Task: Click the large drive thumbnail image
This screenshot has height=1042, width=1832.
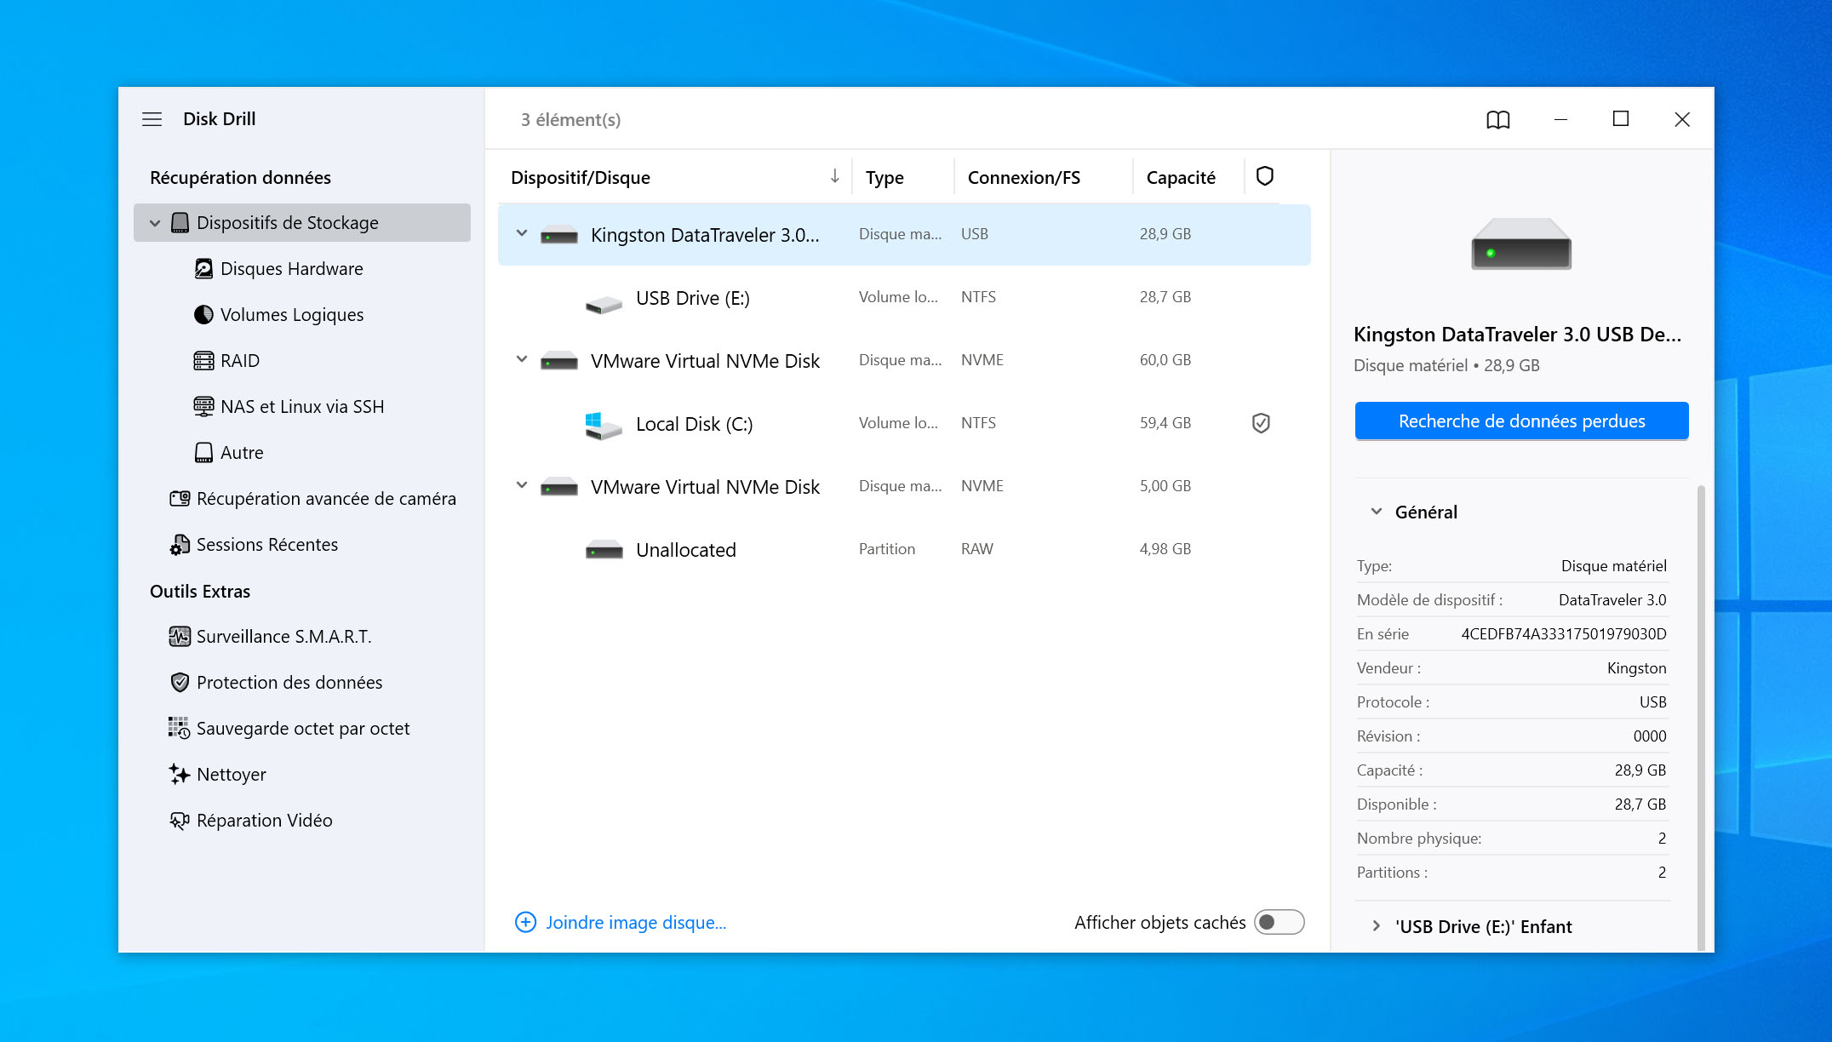Action: [1521, 243]
